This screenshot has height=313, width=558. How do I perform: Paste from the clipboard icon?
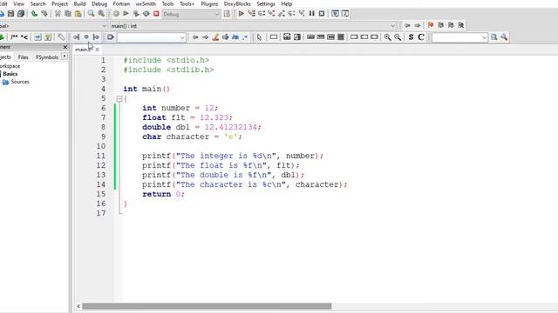click(x=78, y=14)
